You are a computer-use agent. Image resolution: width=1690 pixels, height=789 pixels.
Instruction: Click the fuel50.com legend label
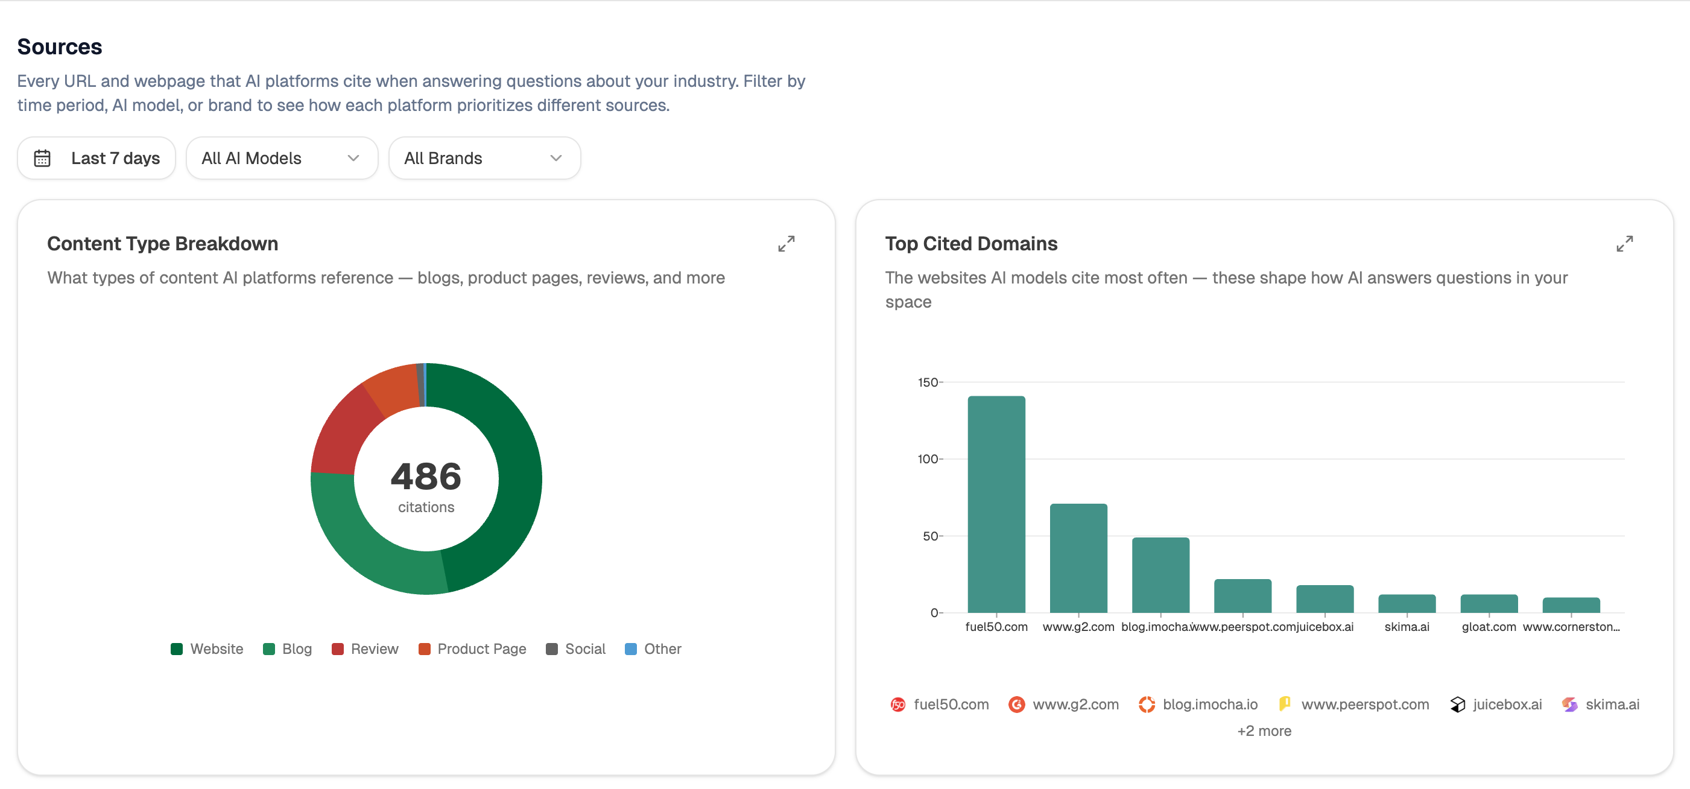pos(951,705)
